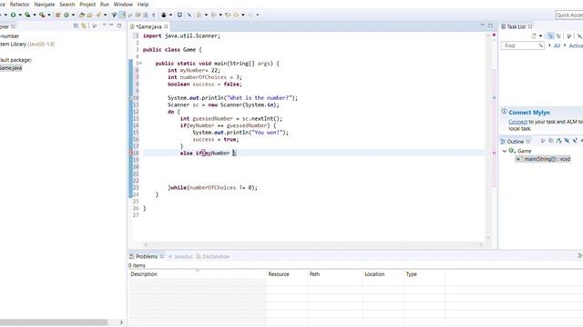The width and height of the screenshot is (583, 327).
Task: Click the Open Task icon in the toolbar
Action: point(89,15)
